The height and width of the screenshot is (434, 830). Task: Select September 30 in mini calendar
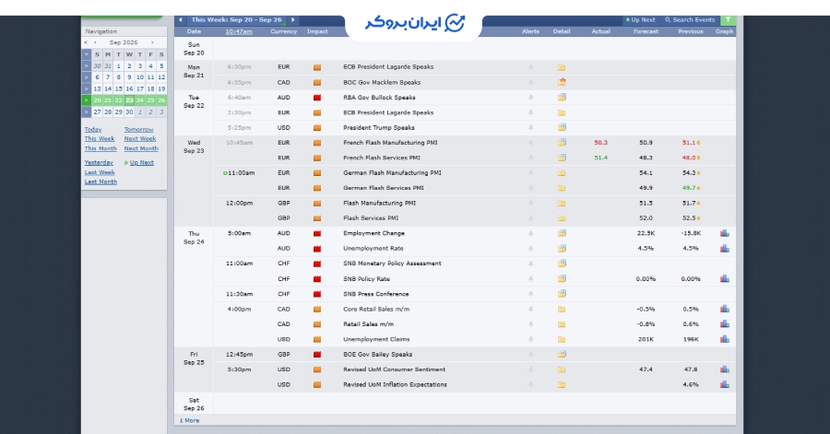[129, 112]
